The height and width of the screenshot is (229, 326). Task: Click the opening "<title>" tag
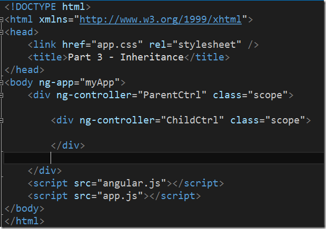[48, 57]
